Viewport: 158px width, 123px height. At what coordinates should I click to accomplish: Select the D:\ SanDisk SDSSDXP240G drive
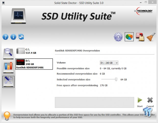[x=34, y=64]
